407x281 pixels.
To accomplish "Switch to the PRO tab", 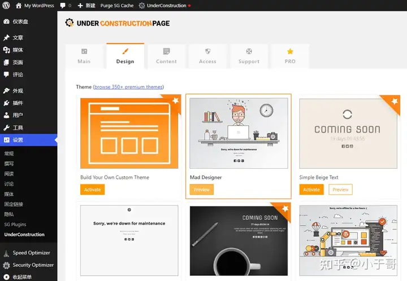I will pyautogui.click(x=290, y=56).
